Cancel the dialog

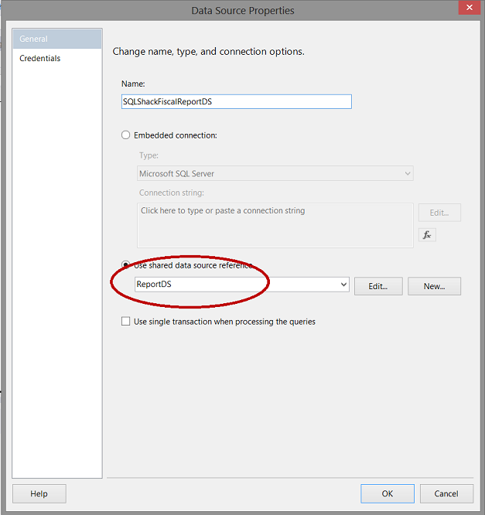(446, 493)
